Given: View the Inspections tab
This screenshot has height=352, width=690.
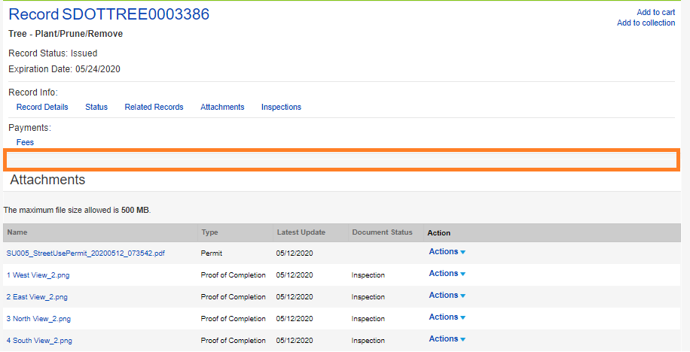Looking at the screenshot, I should click(x=281, y=108).
